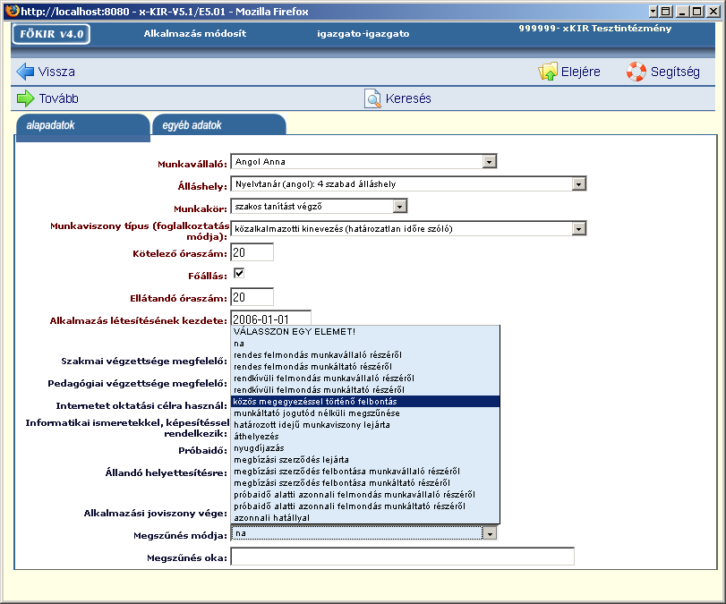Select 'próbaidő alatti azonnali felmondás munkavállaló részéről'
The width and height of the screenshot is (726, 604).
365,494
